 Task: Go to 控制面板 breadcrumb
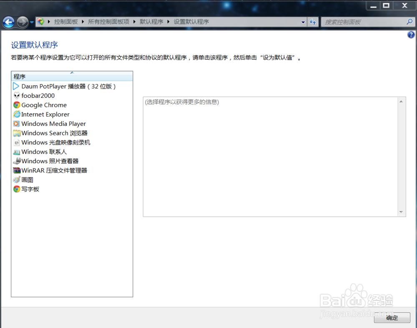point(66,22)
